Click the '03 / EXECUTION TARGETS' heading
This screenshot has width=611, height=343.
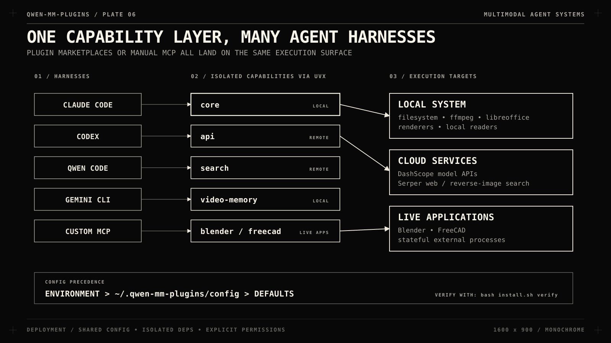[x=433, y=76]
